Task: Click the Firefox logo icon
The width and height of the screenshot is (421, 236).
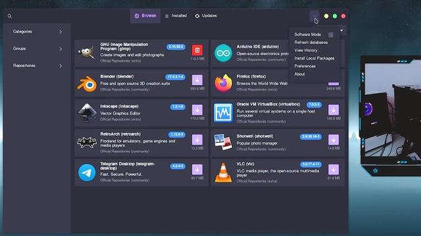Action: [224, 83]
